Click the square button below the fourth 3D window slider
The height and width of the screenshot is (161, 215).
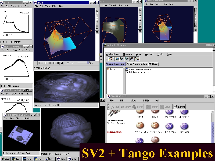196,30
